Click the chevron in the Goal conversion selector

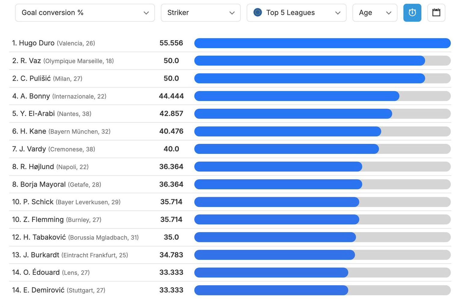[x=146, y=13]
